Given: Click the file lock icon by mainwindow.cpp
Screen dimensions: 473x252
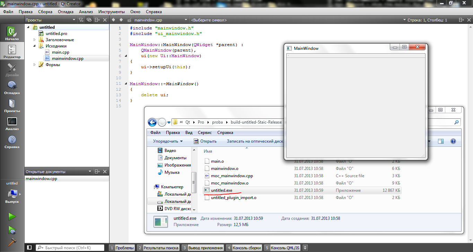Looking at the screenshot, I should click(x=130, y=20).
